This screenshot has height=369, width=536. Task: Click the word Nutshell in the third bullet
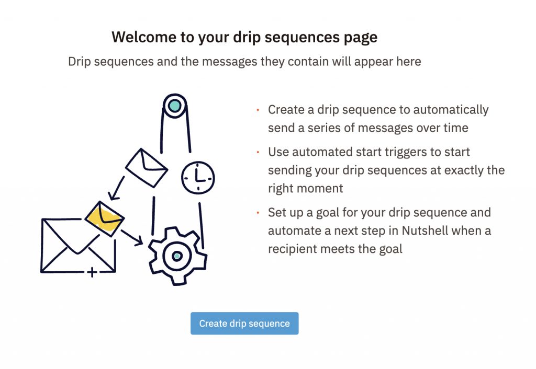[425, 230]
